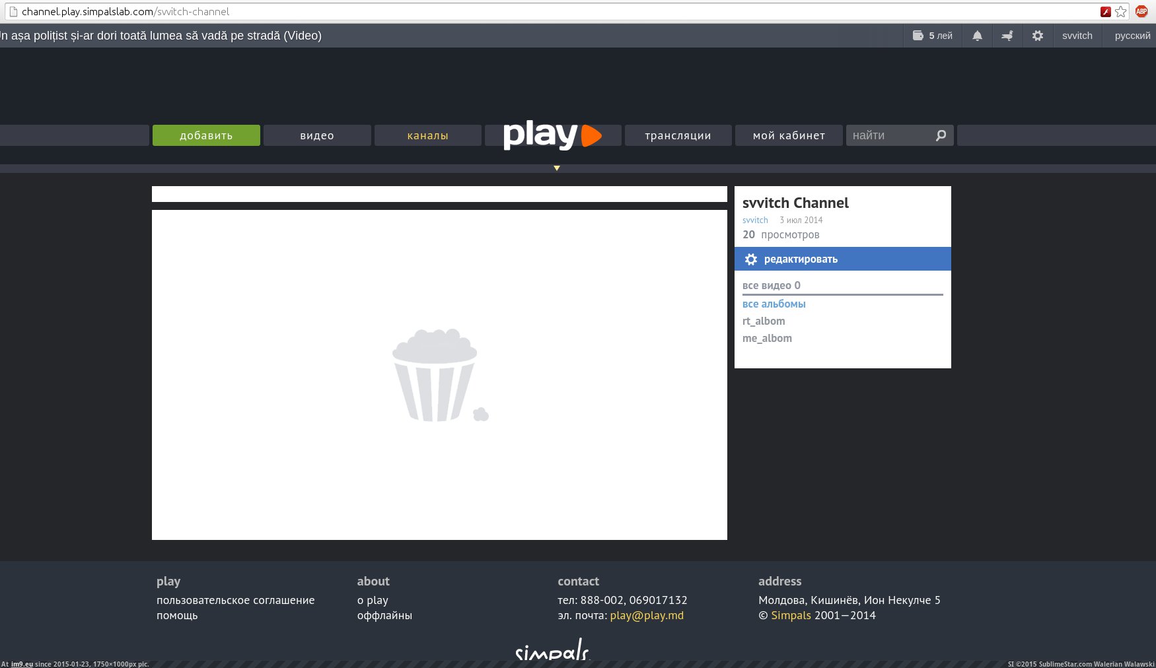Select the rt_albom album
Image resolution: width=1156 pixels, height=668 pixels.
[x=764, y=321]
